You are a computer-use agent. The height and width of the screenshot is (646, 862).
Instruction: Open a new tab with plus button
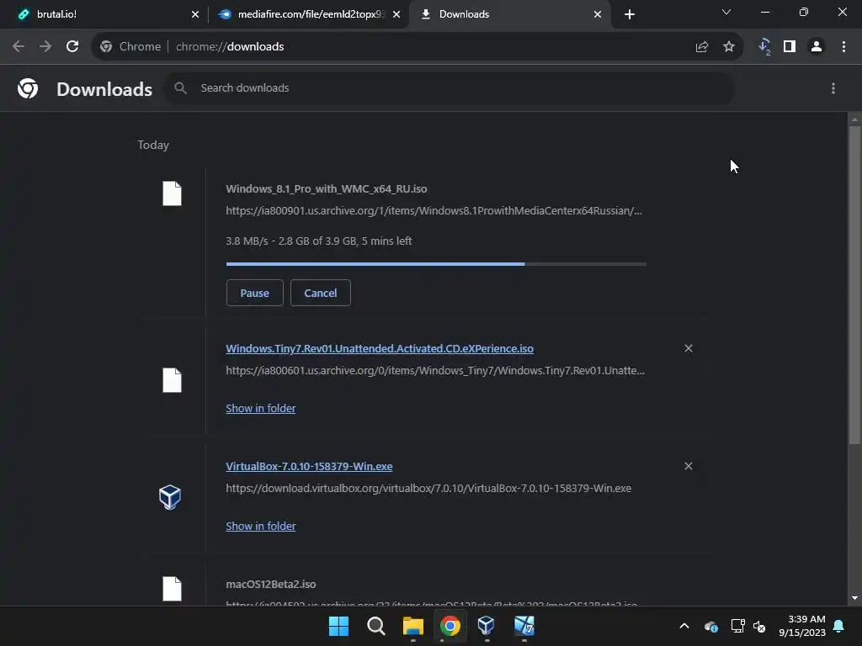pyautogui.click(x=630, y=14)
